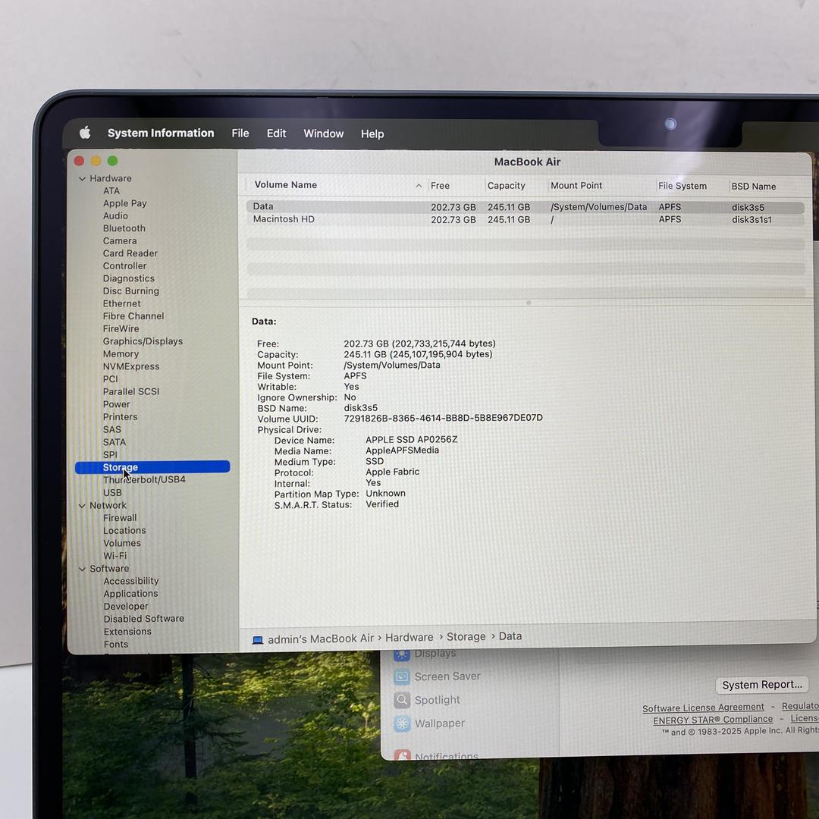Click the Screen Saver icon in System Settings
This screenshot has width=819, height=819.
(402, 676)
